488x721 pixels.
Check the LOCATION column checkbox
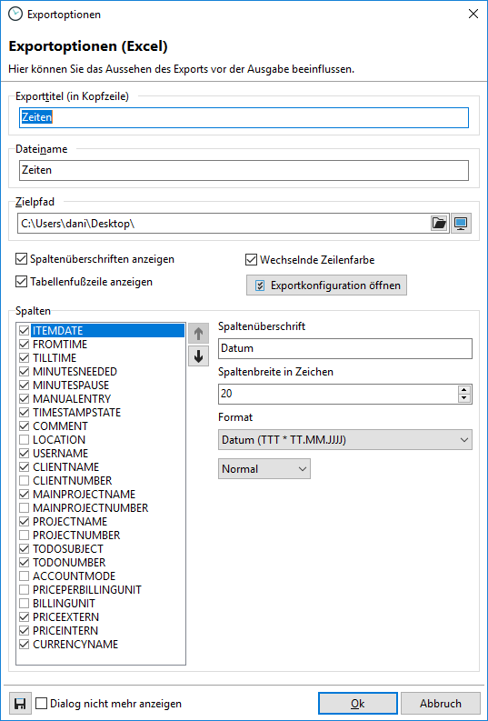[25, 439]
